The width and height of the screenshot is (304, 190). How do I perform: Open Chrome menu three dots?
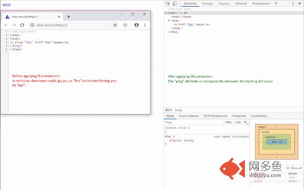[144, 25]
